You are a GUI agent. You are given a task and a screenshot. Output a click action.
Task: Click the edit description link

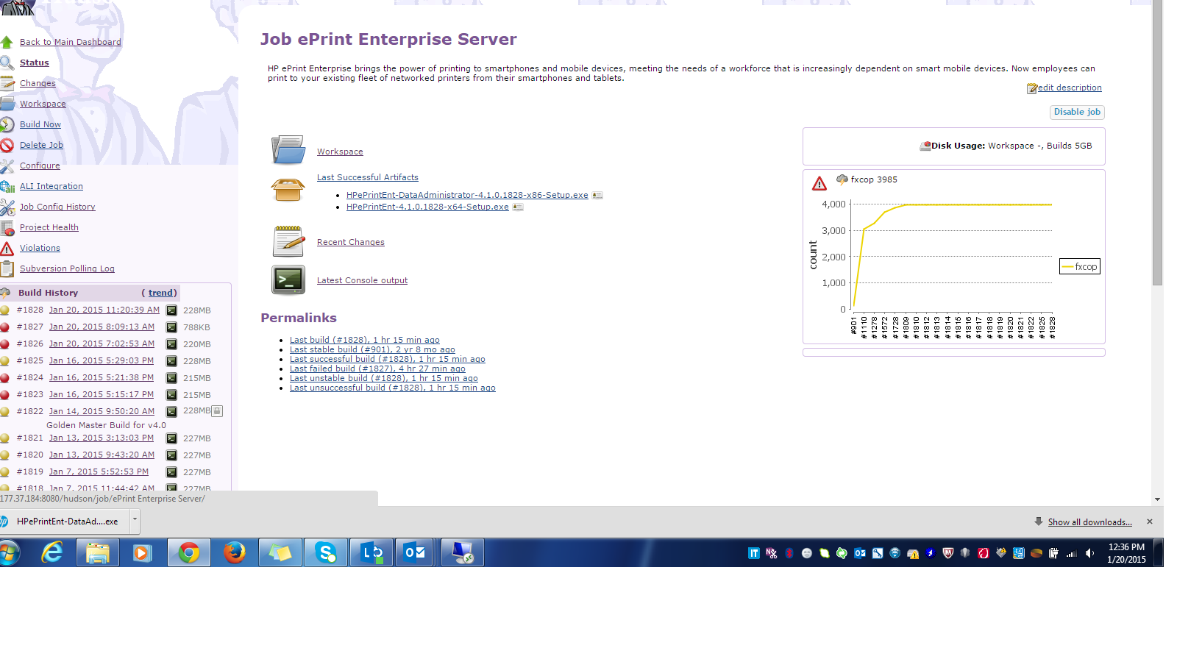(x=1070, y=88)
